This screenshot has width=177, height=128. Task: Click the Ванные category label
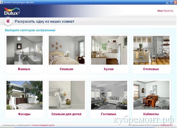click(24, 69)
